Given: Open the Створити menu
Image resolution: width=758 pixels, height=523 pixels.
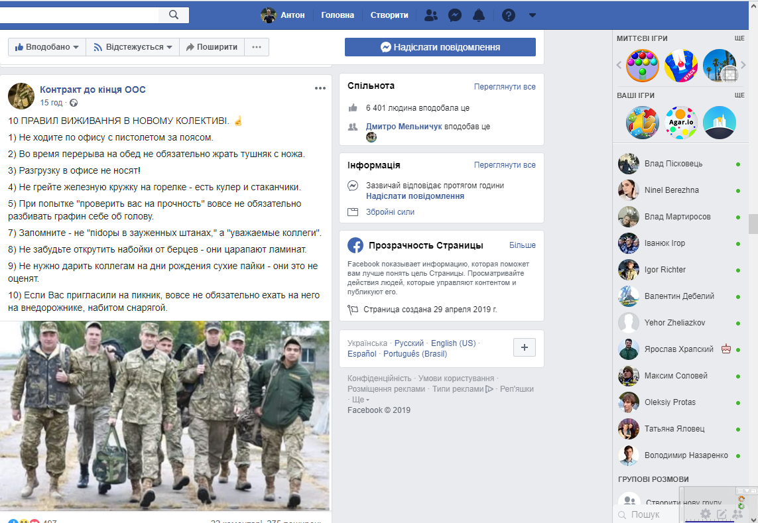Looking at the screenshot, I should click(x=389, y=15).
